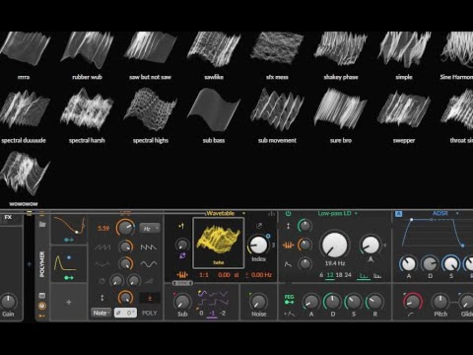Click the LFO fade ramp icon
The width and height of the screenshot is (473, 355).
149,281
